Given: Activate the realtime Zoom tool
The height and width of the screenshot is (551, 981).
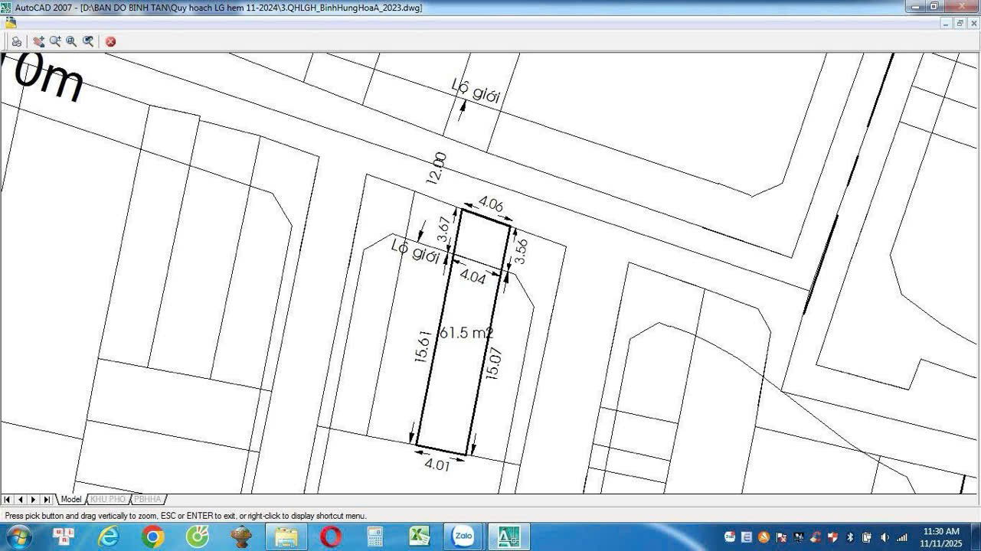Looking at the screenshot, I should [x=55, y=41].
